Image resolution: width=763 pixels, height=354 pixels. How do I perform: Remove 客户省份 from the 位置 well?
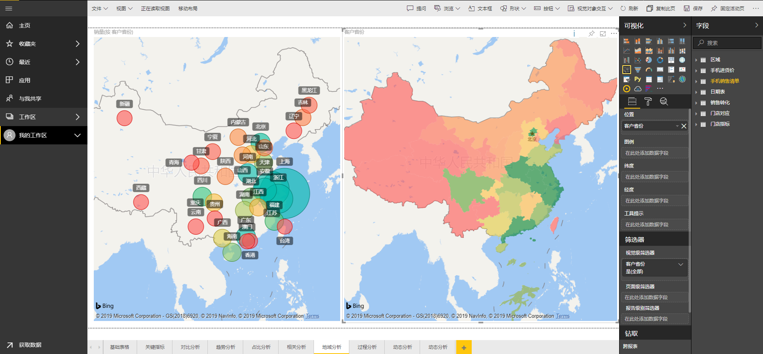point(684,126)
